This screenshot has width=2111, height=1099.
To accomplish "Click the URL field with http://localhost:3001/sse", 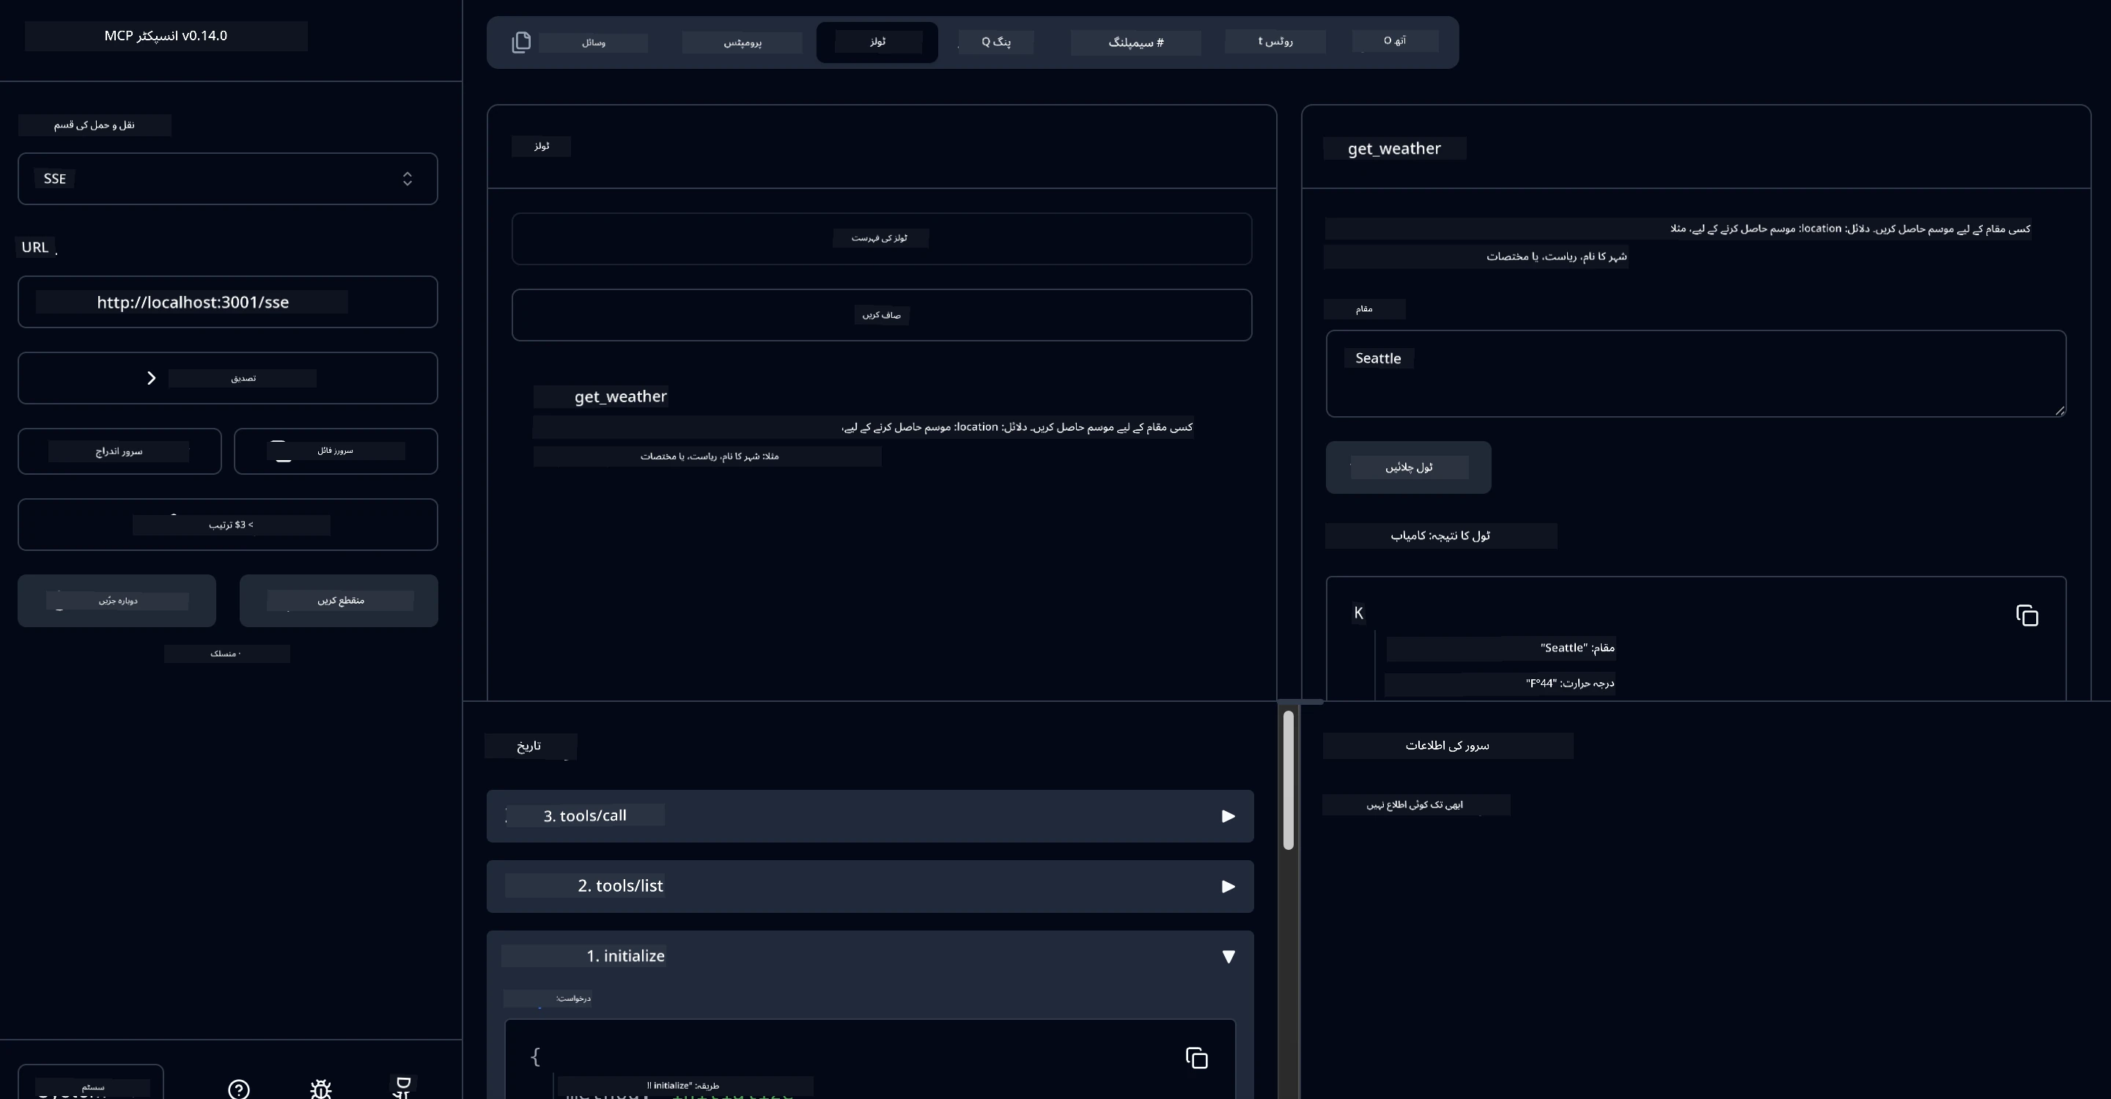I will click(x=228, y=302).
